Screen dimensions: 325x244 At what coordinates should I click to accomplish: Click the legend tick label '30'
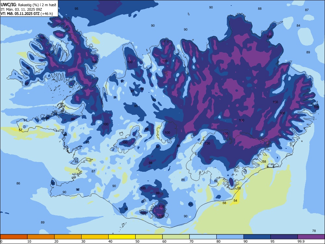point(83,241)
